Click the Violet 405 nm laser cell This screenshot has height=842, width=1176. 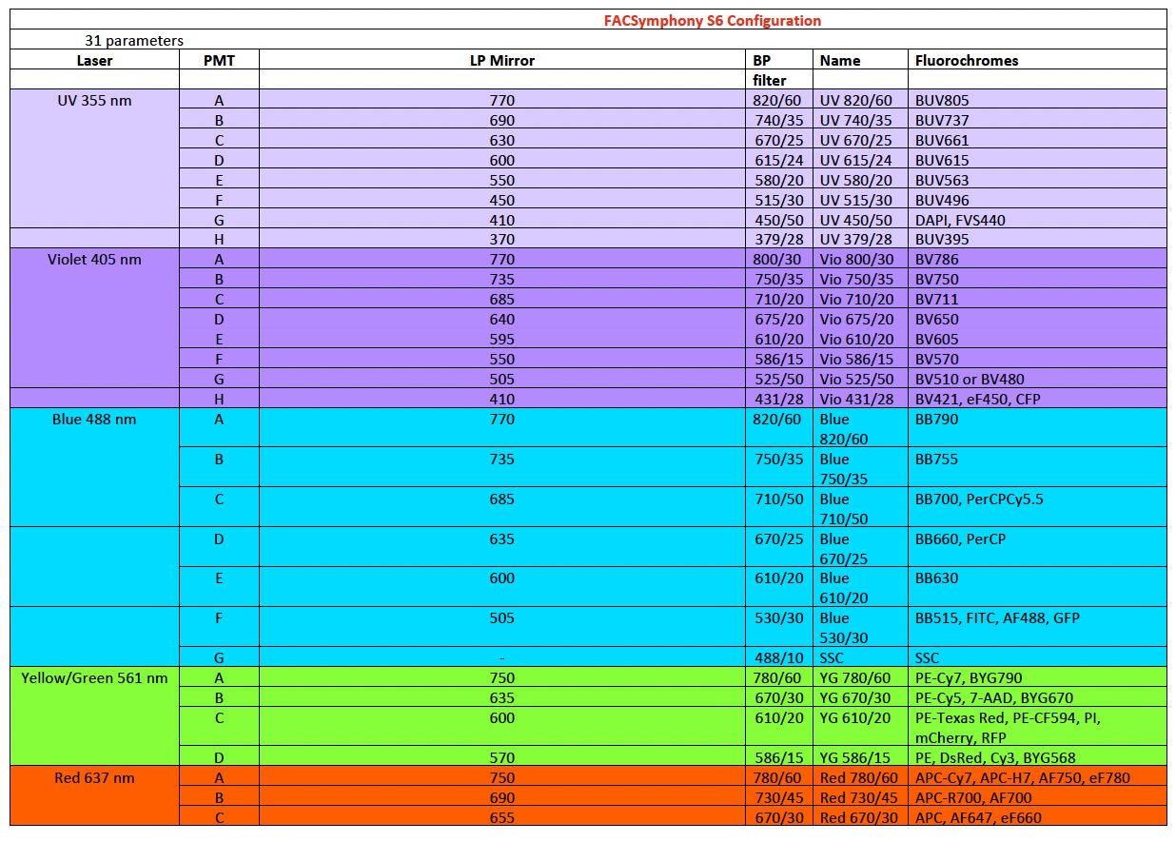[x=94, y=260]
